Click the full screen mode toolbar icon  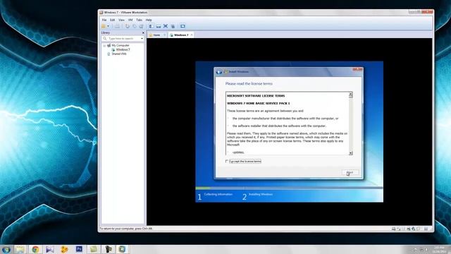(166, 26)
